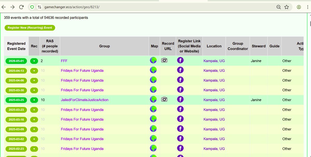Click the Location column header
The image size is (311, 157).
click(x=214, y=46)
